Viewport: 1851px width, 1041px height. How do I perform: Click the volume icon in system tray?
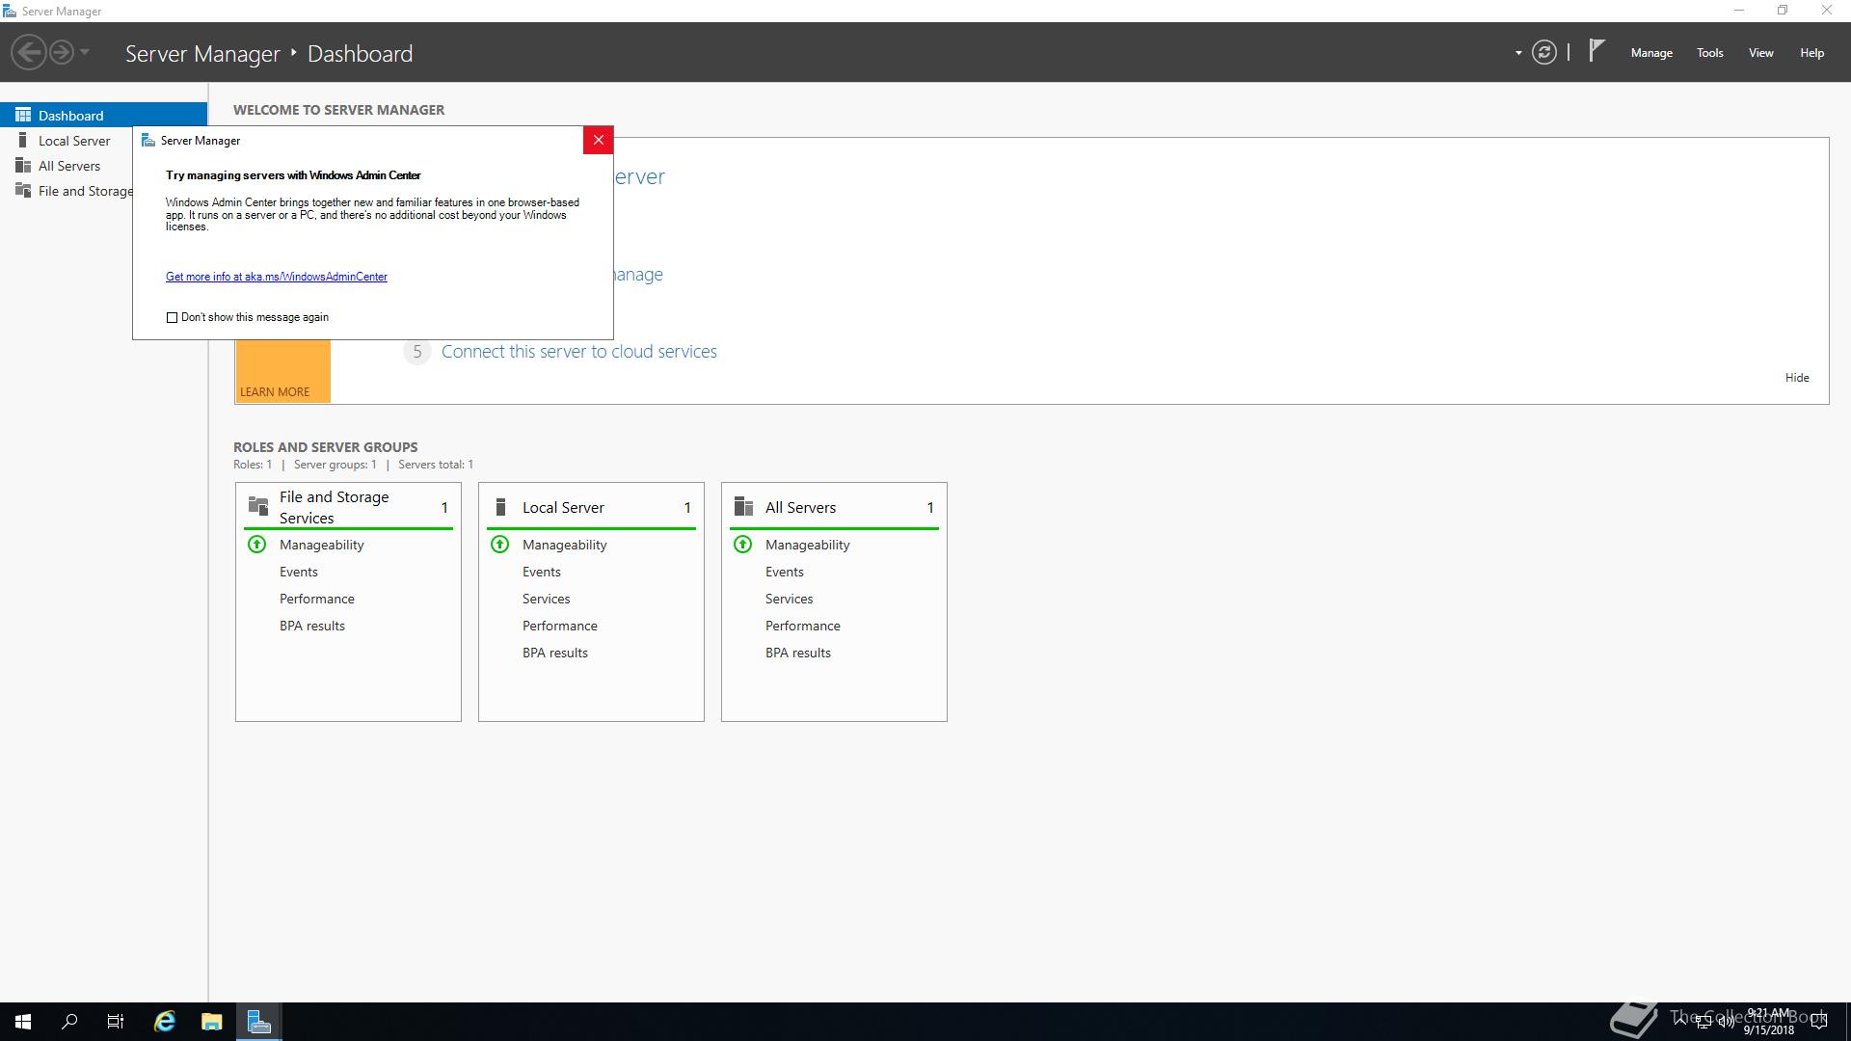coord(1726,1023)
